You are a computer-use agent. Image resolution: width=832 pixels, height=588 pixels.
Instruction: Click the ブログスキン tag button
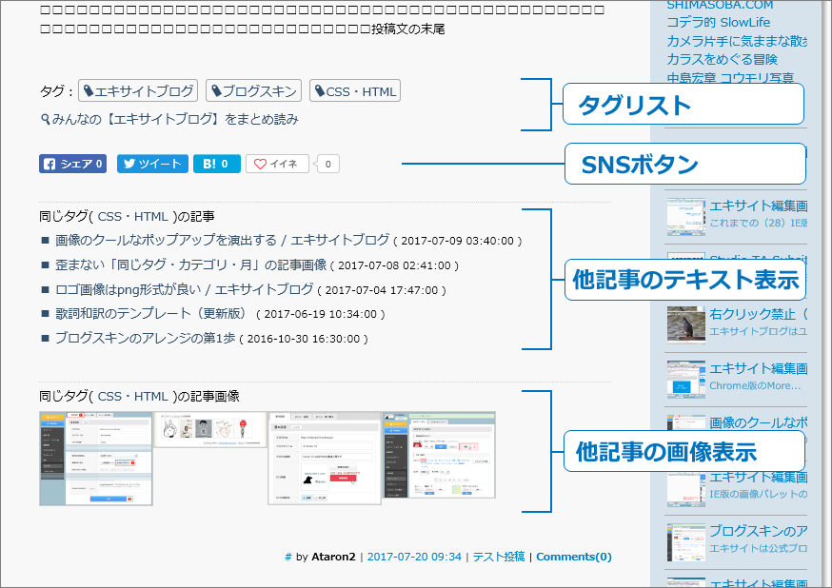point(253,90)
